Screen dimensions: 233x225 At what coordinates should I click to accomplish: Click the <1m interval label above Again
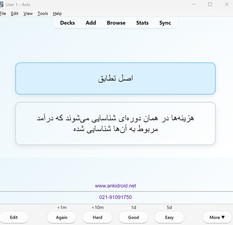coord(62,207)
